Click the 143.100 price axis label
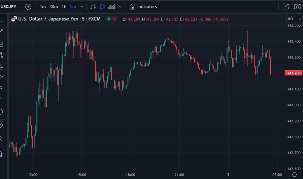303x179 pixels. click(x=294, y=89)
